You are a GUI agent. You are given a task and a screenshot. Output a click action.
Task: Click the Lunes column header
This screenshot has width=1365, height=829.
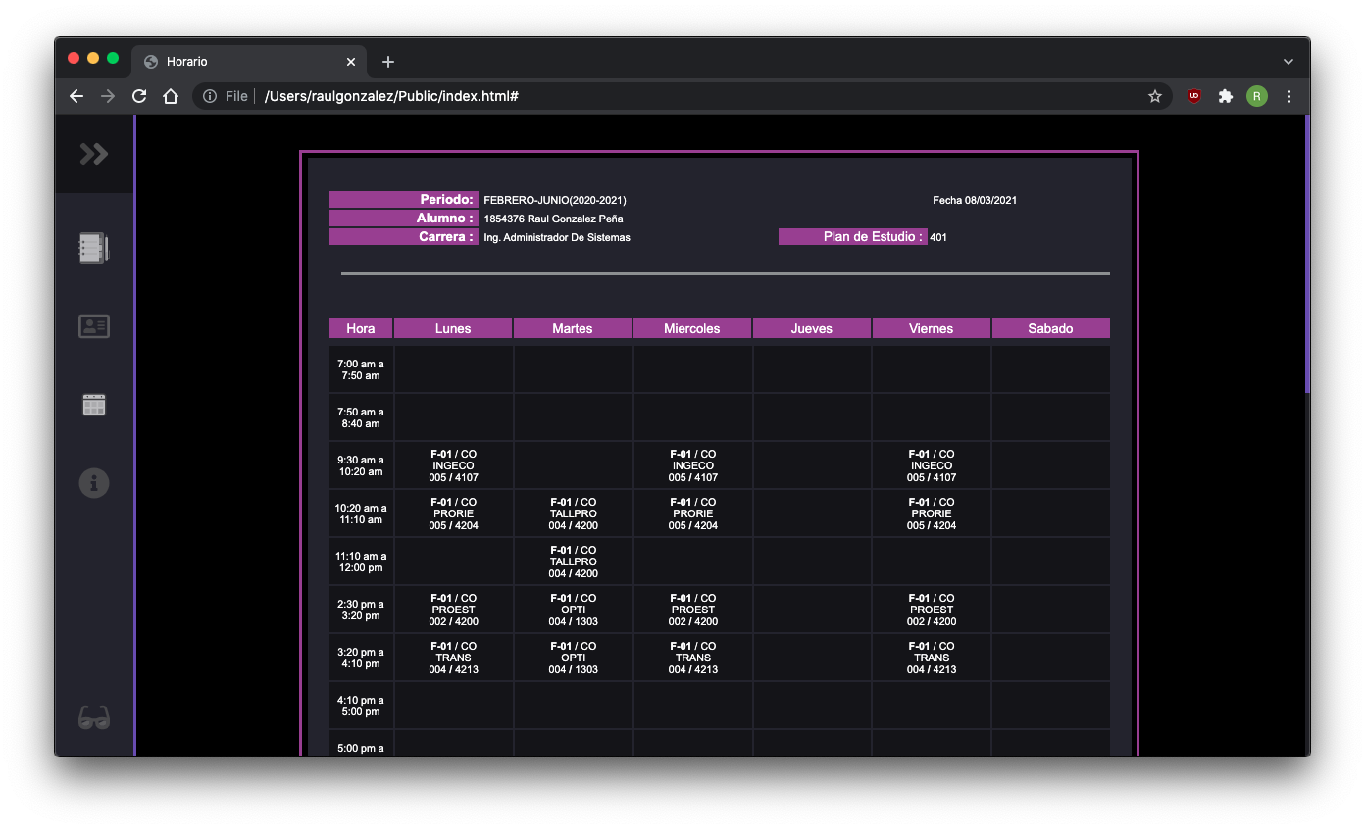pos(453,328)
